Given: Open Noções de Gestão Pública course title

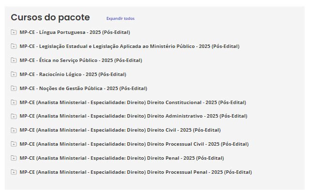Looking at the screenshot, I should [x=83, y=89].
